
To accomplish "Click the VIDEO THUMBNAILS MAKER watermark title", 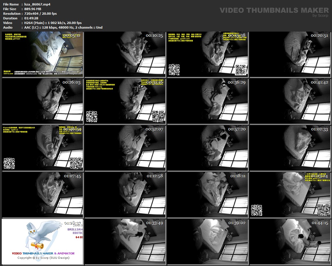I will (274, 10).
